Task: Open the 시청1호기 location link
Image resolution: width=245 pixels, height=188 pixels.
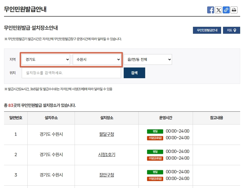Action: pos(106,155)
